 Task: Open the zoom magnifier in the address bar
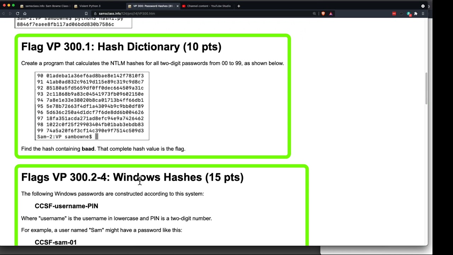pos(314,13)
